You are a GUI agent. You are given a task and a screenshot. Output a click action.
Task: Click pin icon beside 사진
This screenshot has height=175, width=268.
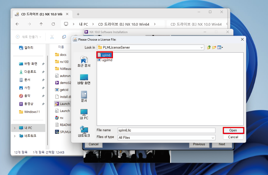pos(43,88)
